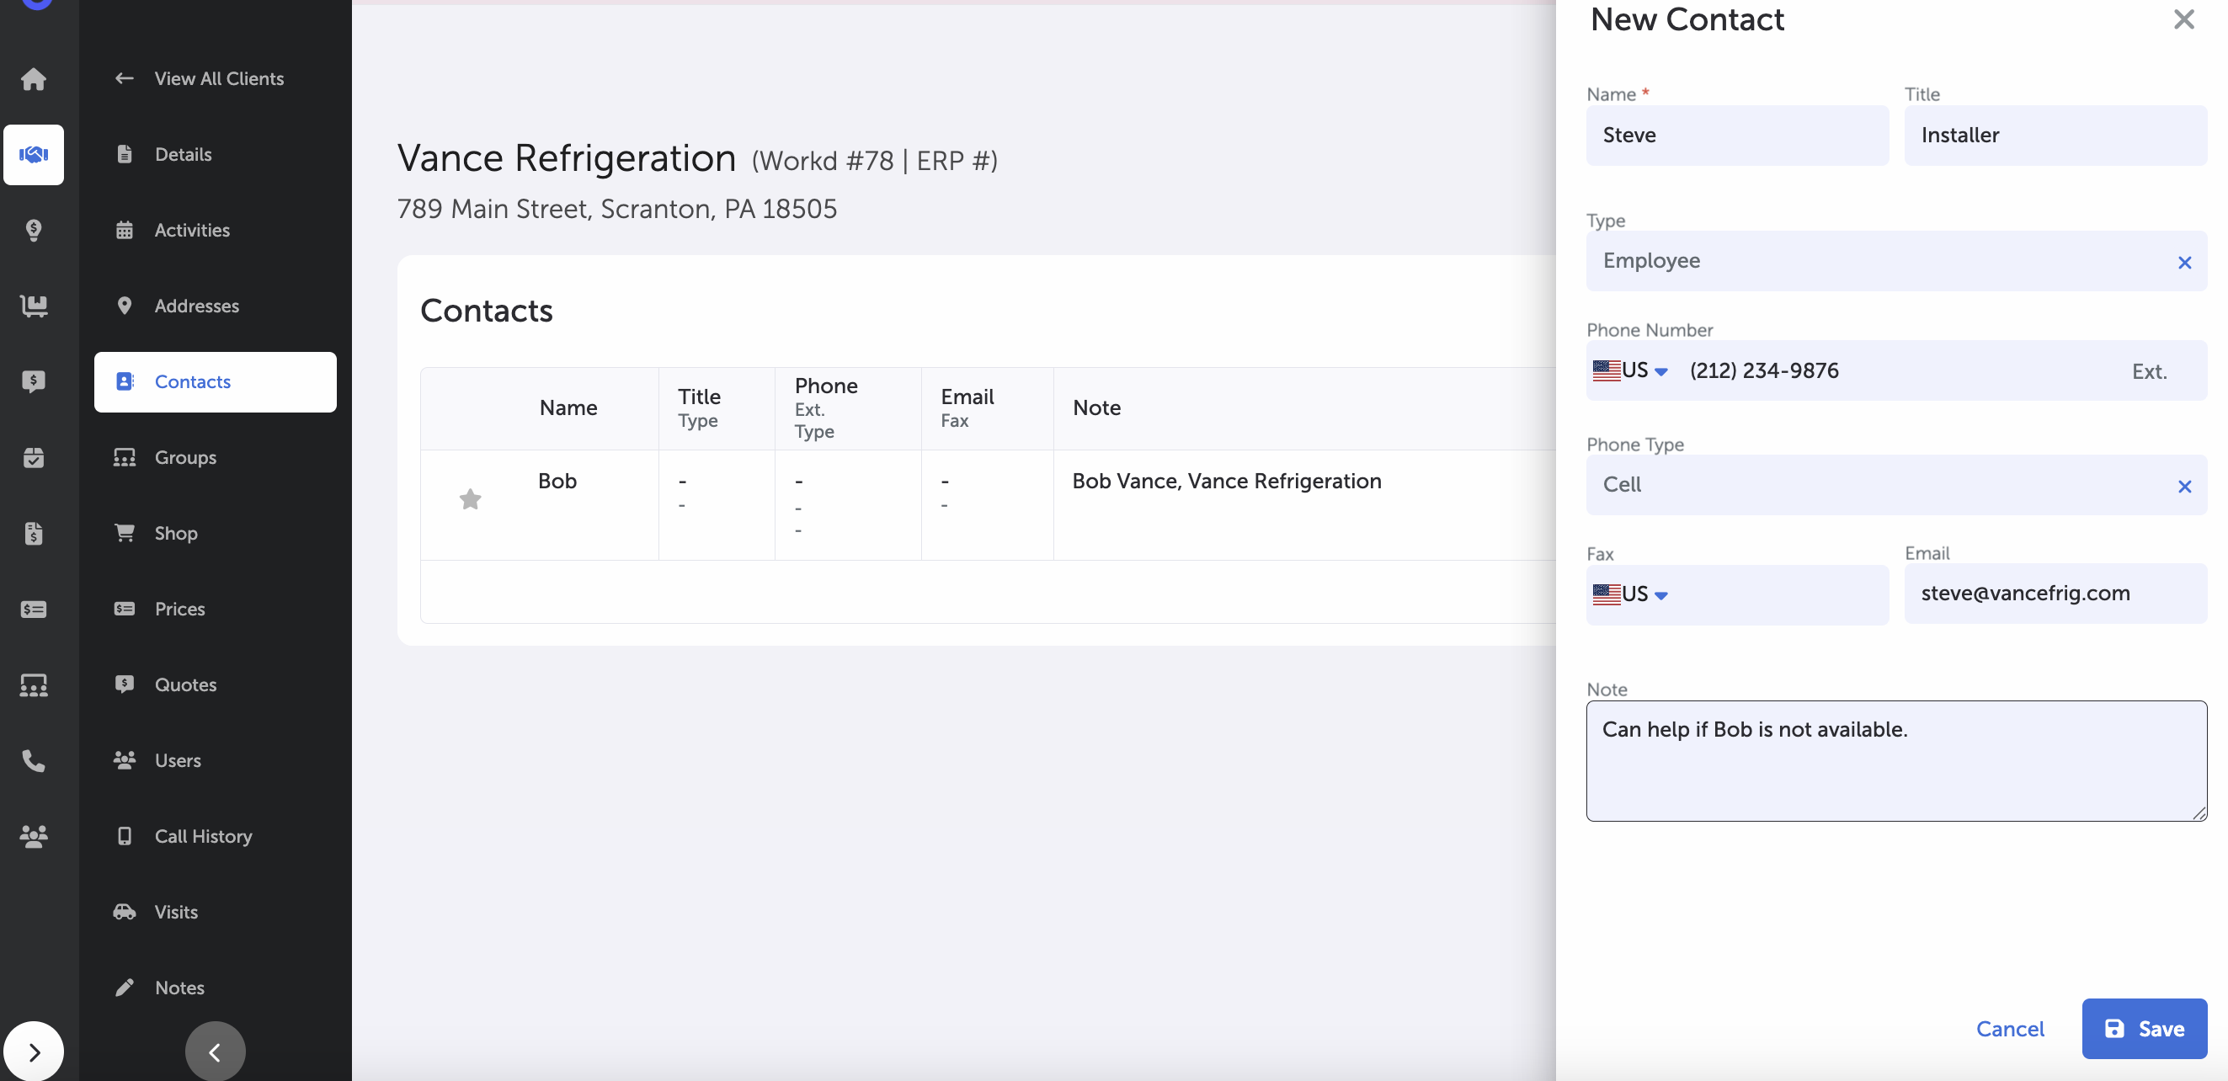Cancel the new contact form
The height and width of the screenshot is (1081, 2228).
coord(2009,1028)
